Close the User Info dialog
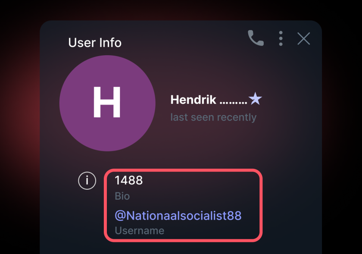The height and width of the screenshot is (254, 362). pos(303,38)
